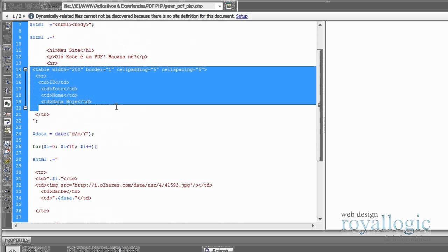Screen dimensions: 448x252
Task: Click the line '$data = date("d/m/Y");'
Action: [63, 134]
